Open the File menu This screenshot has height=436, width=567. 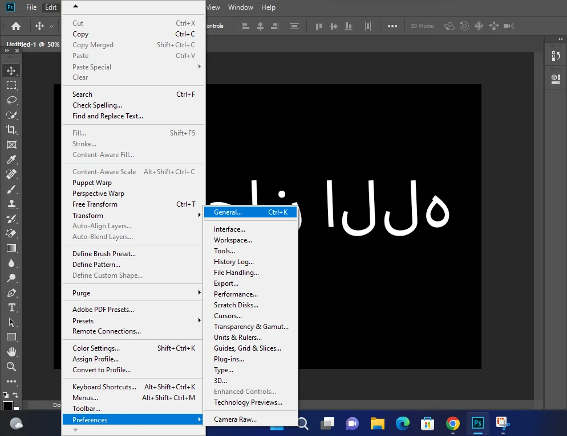(31, 7)
